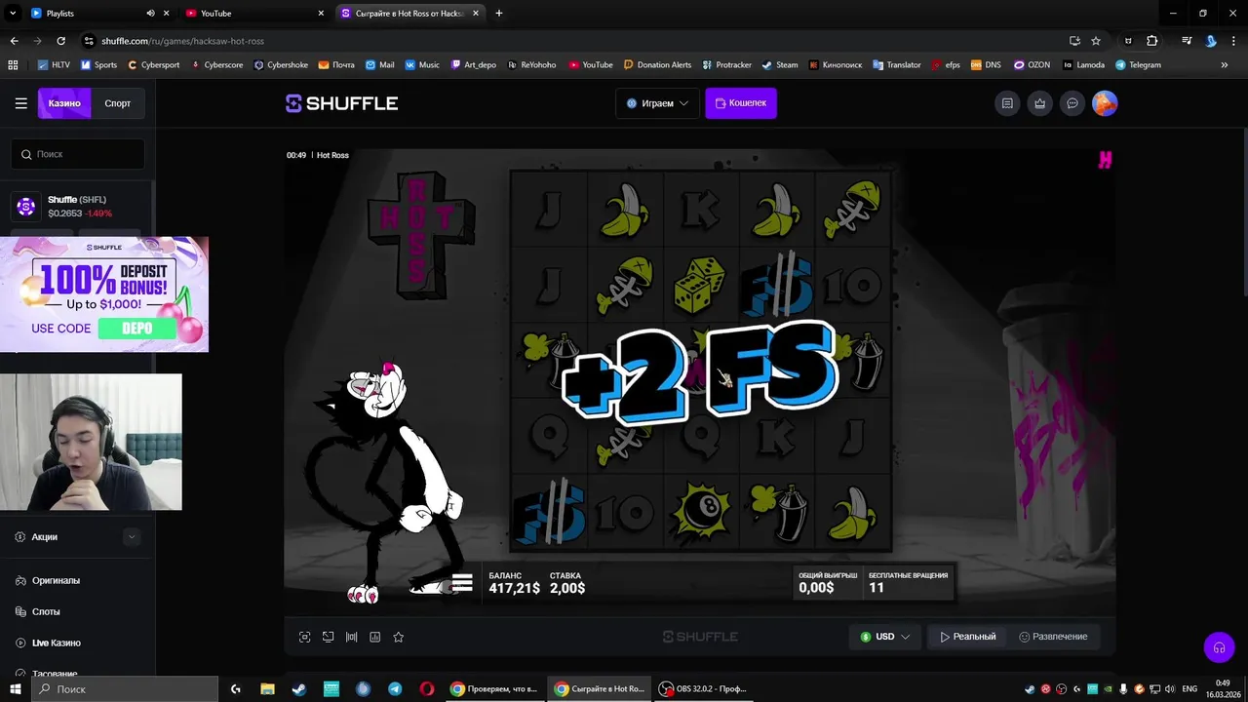Open the user profile avatar

tap(1105, 103)
